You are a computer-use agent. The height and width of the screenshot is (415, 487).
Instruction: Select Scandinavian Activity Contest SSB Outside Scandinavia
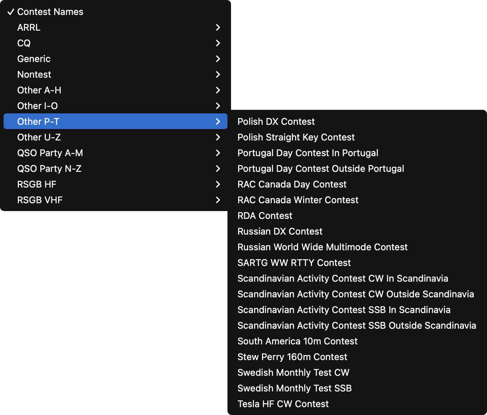[357, 326]
